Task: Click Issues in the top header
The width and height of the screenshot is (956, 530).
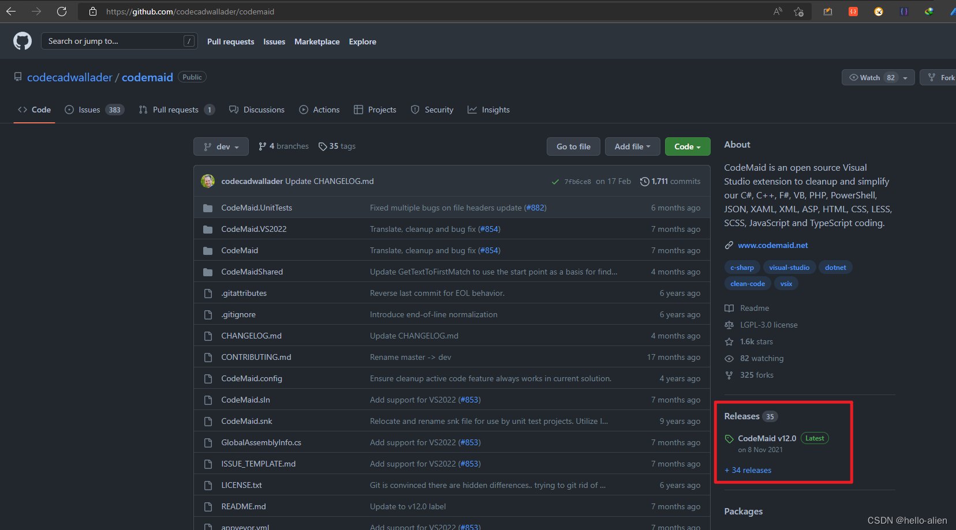Action: point(274,42)
